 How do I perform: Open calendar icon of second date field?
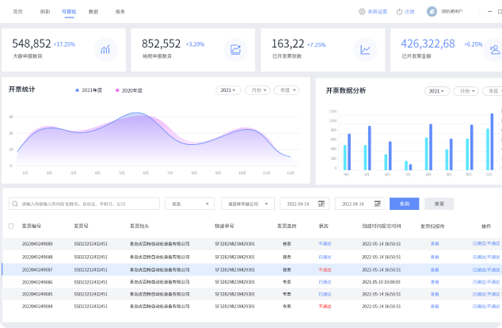point(376,204)
